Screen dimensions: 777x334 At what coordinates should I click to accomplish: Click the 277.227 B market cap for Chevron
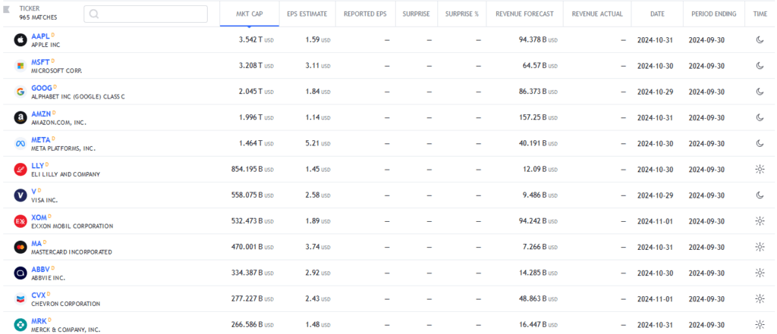click(252, 299)
